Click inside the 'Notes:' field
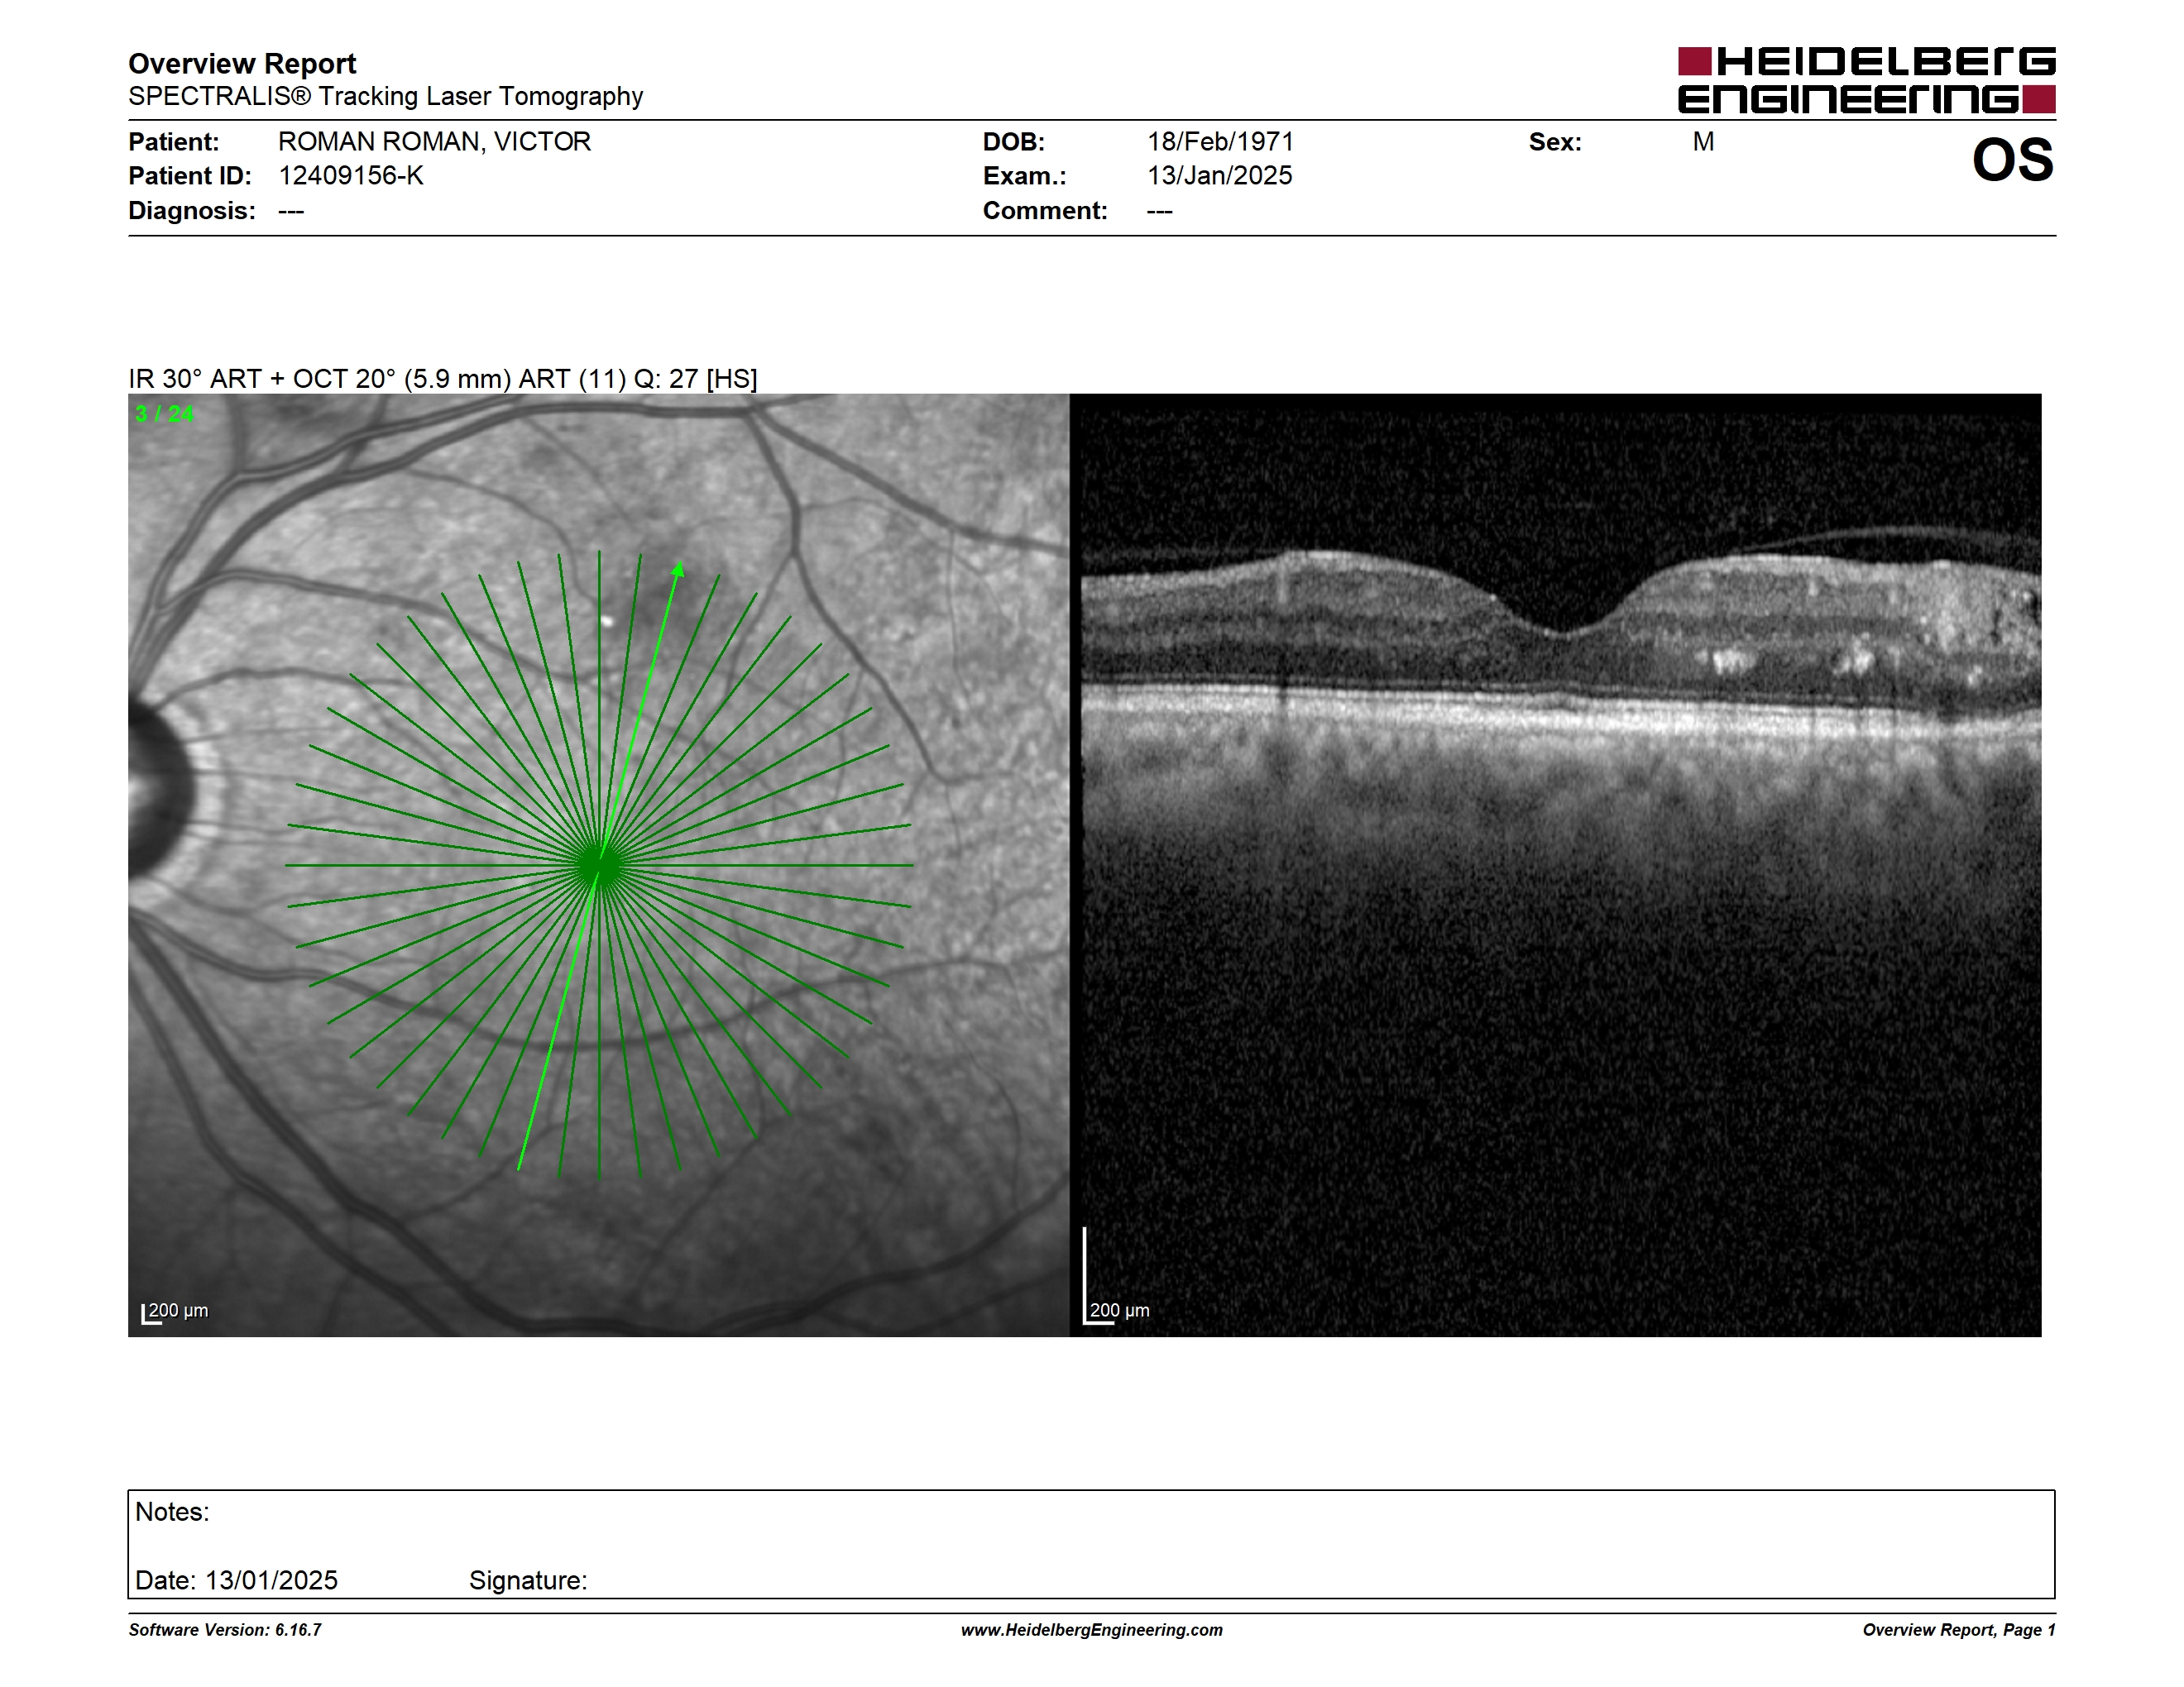Viewport: 2184px width, 1687px height. pyautogui.click(x=1091, y=1544)
